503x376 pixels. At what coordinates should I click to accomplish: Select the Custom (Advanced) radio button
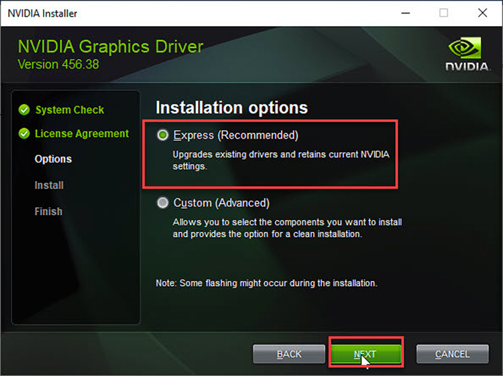(163, 202)
